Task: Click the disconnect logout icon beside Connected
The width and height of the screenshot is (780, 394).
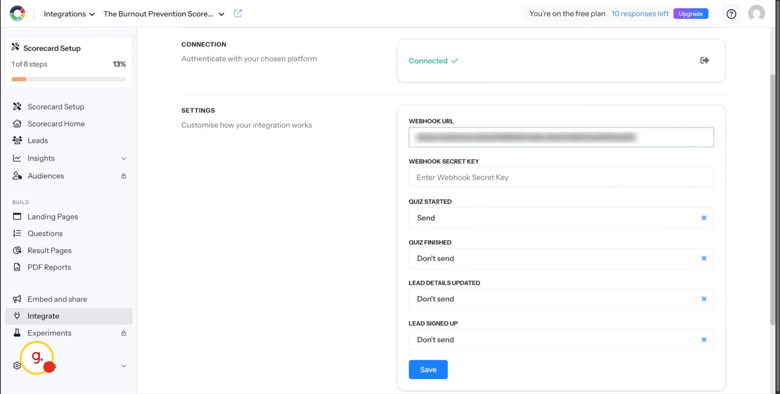Action: tap(704, 60)
